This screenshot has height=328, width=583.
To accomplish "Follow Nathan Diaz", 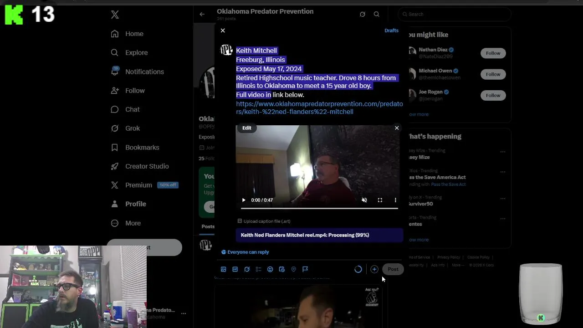I will [x=493, y=53].
